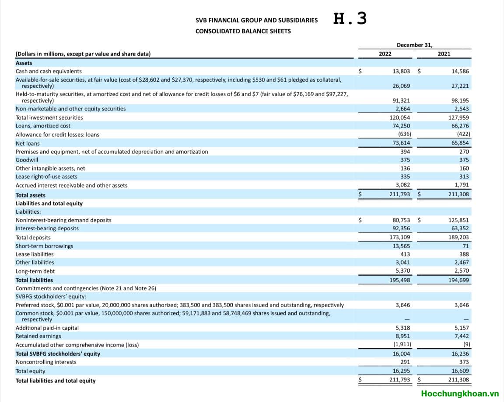
Task: Select the 'Cash and cash equivalents' row label
Action: [x=49, y=71]
